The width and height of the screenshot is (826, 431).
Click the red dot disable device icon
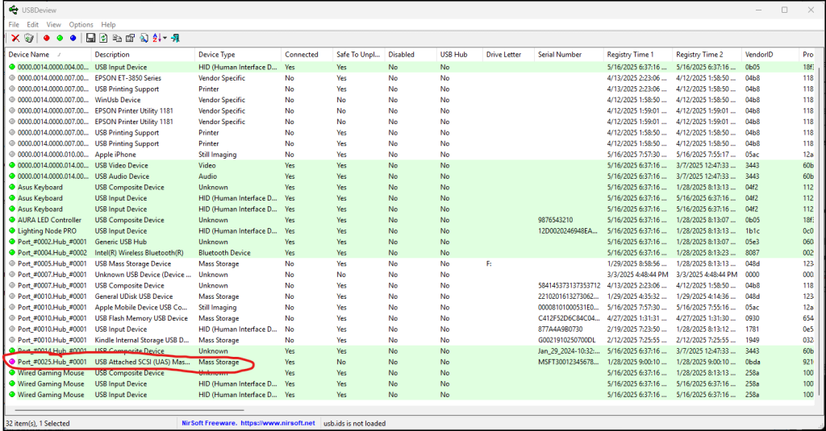pyautogui.click(x=46, y=38)
